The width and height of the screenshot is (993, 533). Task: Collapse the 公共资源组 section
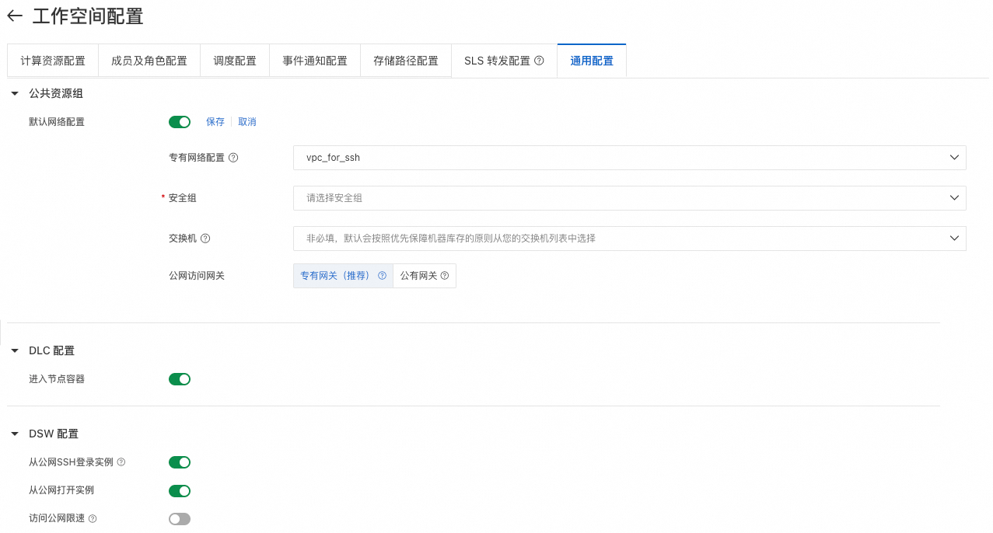click(15, 93)
